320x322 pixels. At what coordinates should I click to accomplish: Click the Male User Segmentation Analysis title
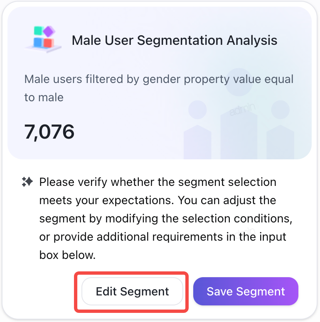(175, 40)
